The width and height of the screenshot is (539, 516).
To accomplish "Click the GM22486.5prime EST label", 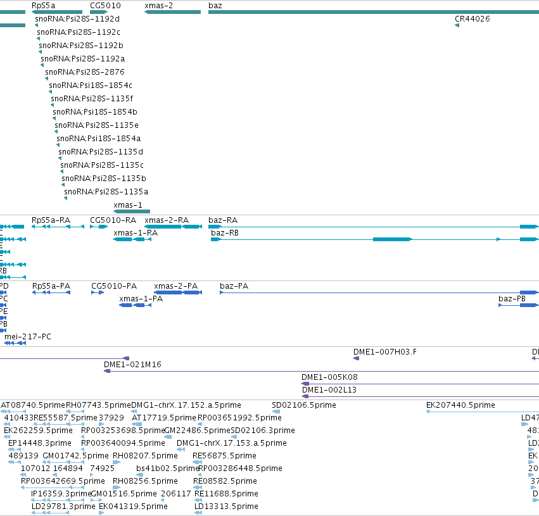I will pyautogui.click(x=198, y=431).
